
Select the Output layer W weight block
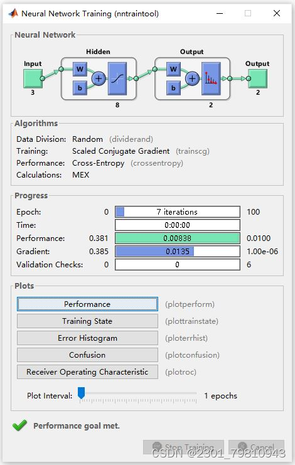click(173, 70)
